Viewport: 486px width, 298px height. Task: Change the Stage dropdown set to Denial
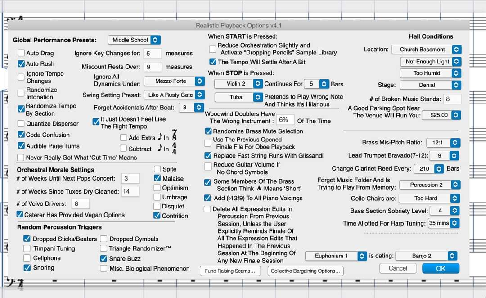(x=431, y=85)
